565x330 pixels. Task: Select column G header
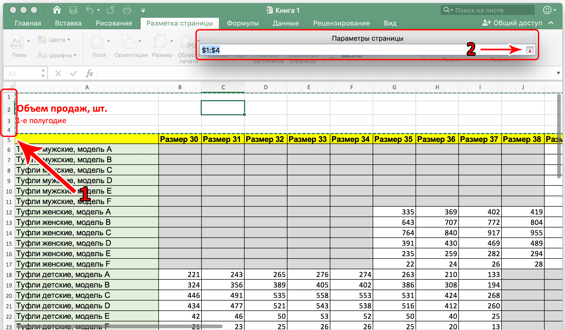pos(394,87)
